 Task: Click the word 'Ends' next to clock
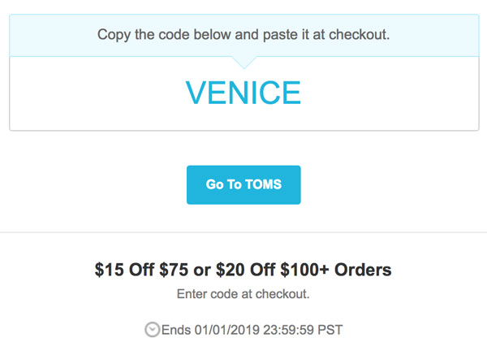point(175,329)
